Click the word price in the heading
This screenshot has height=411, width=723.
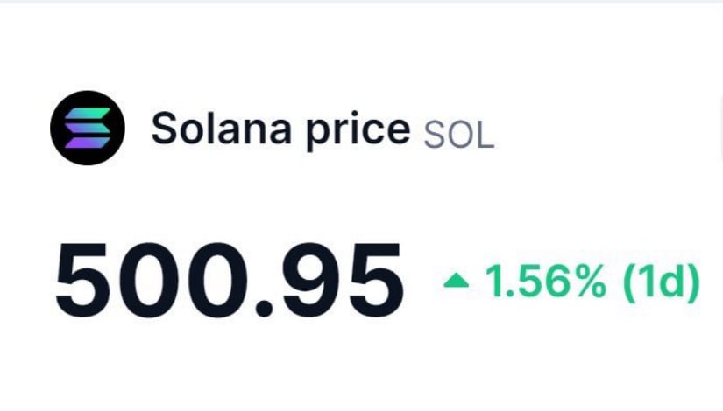point(358,131)
